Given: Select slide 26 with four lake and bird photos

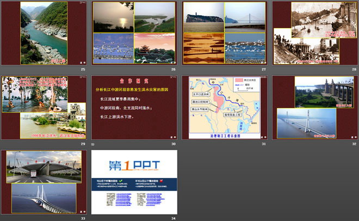Looking at the screenshot, I should coord(134,33).
